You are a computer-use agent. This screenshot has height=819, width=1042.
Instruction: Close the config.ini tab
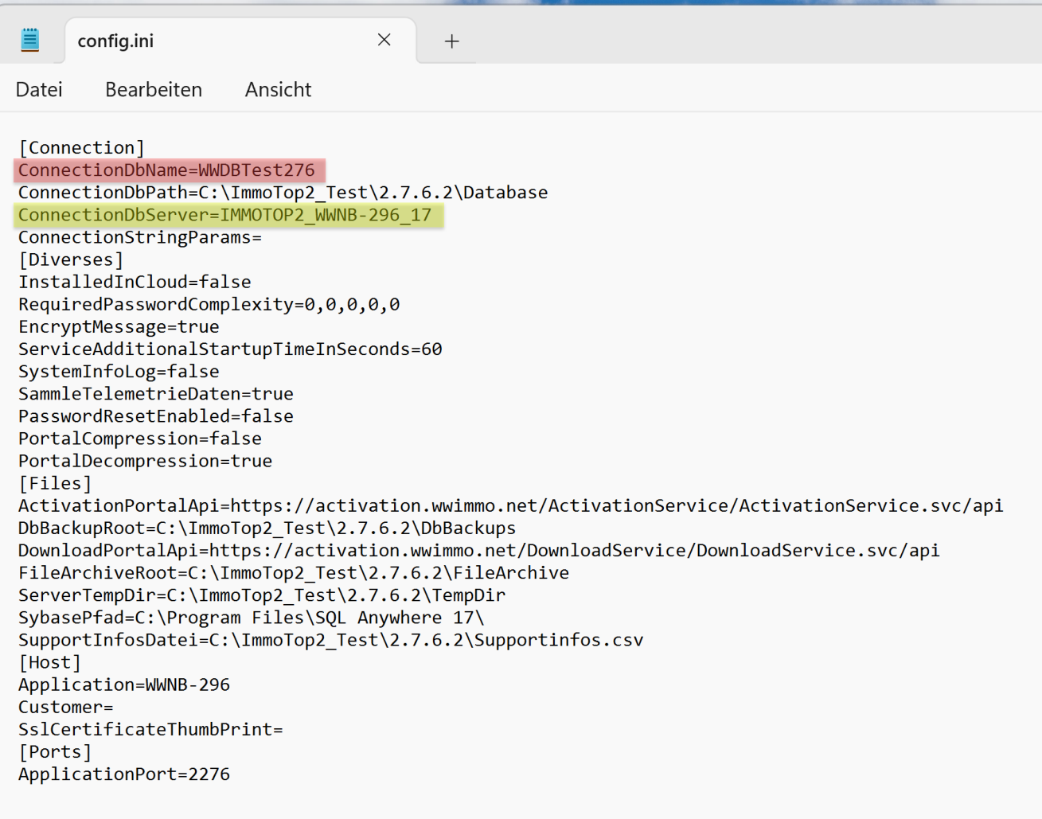tap(384, 40)
